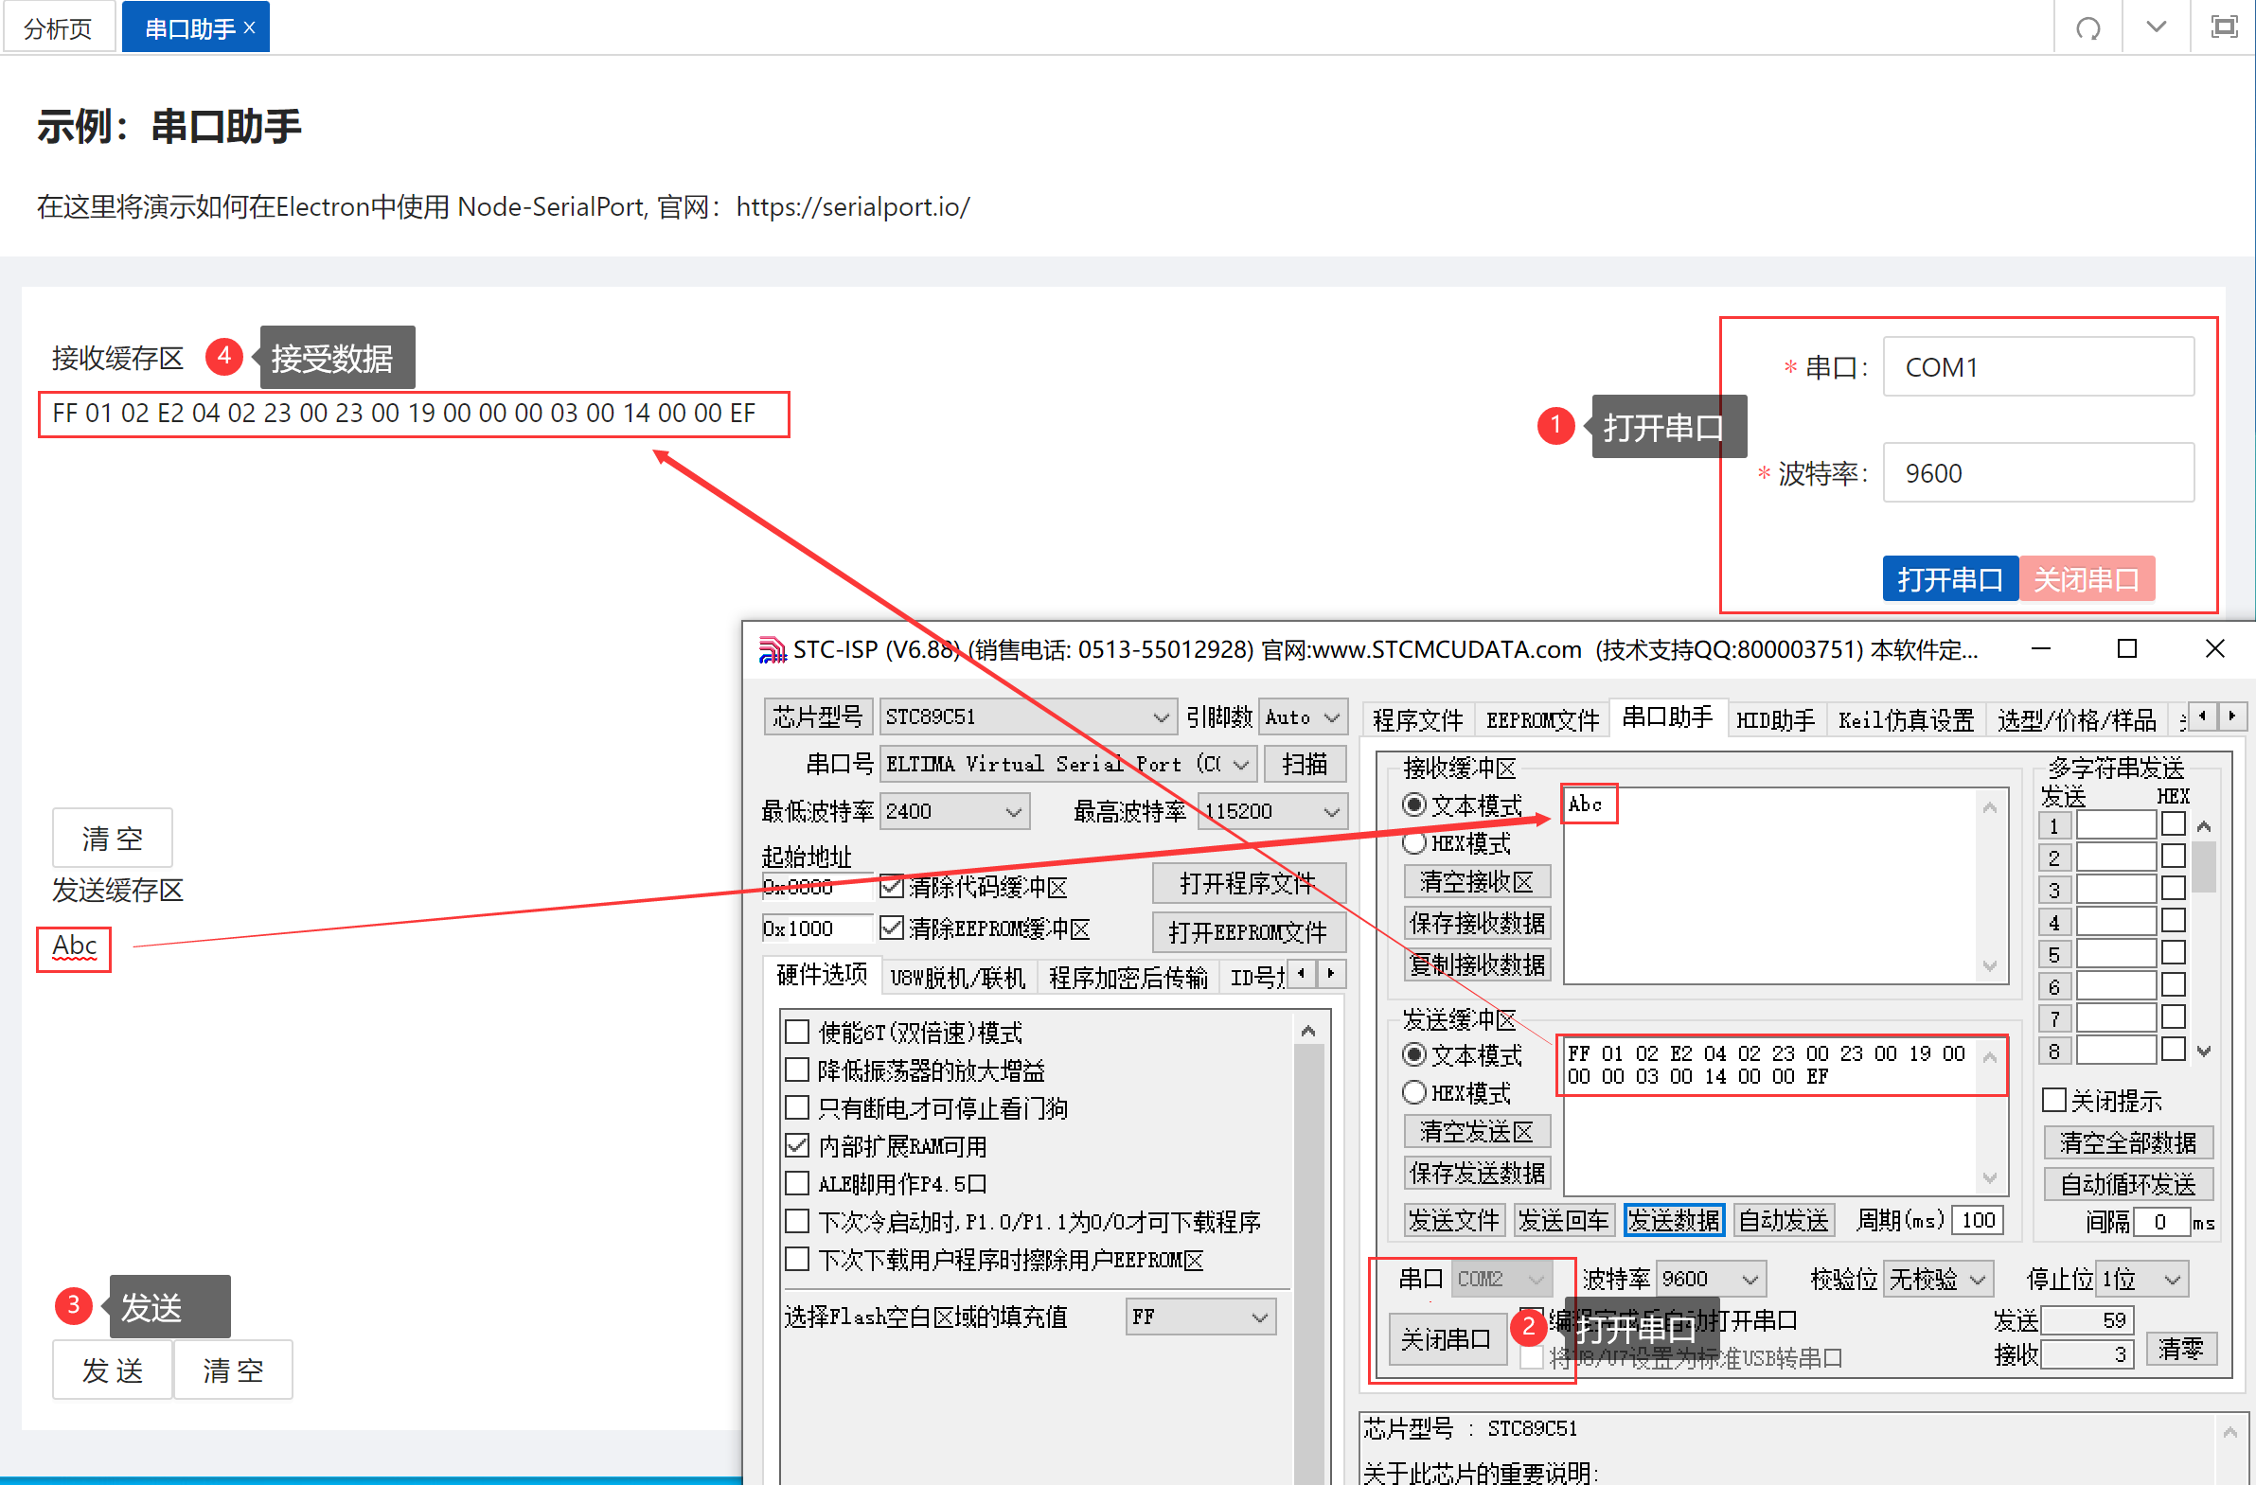Close the 串口助手 tab with its X
Screen dimensions: 2256x1485
tap(250, 27)
